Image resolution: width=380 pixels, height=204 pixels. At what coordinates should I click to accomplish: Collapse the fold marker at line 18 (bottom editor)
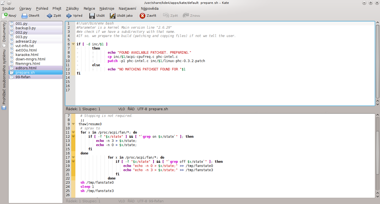coord(73,162)
